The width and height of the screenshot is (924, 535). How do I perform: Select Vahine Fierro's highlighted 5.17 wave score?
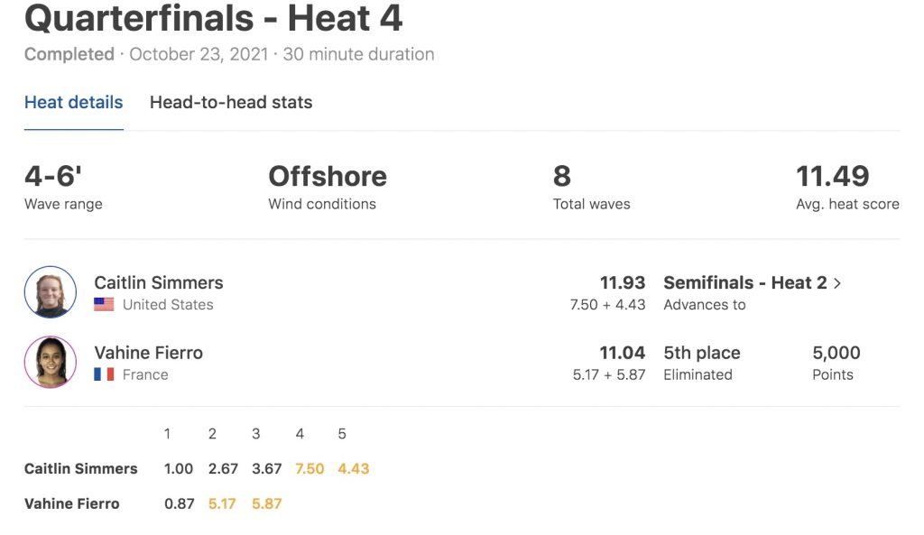(x=222, y=503)
